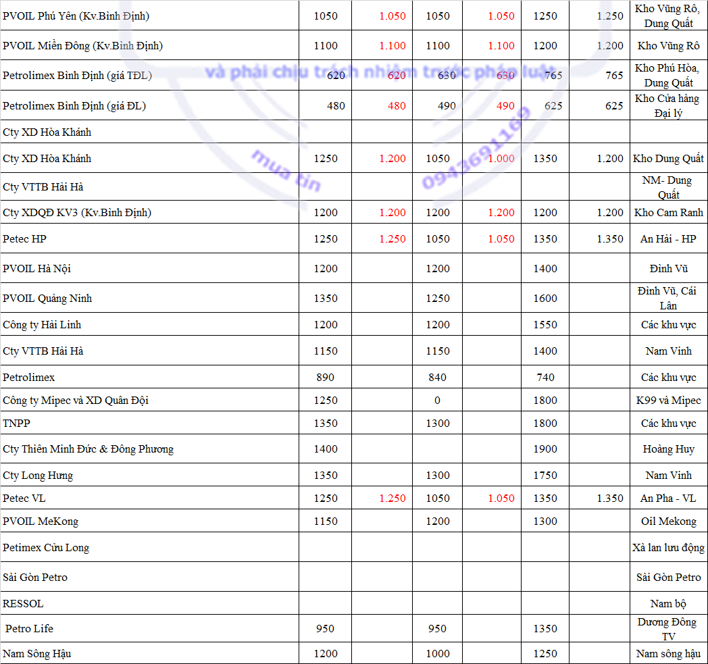
Task: Select the Kho Dung Quất cell
Action: (x=668, y=158)
